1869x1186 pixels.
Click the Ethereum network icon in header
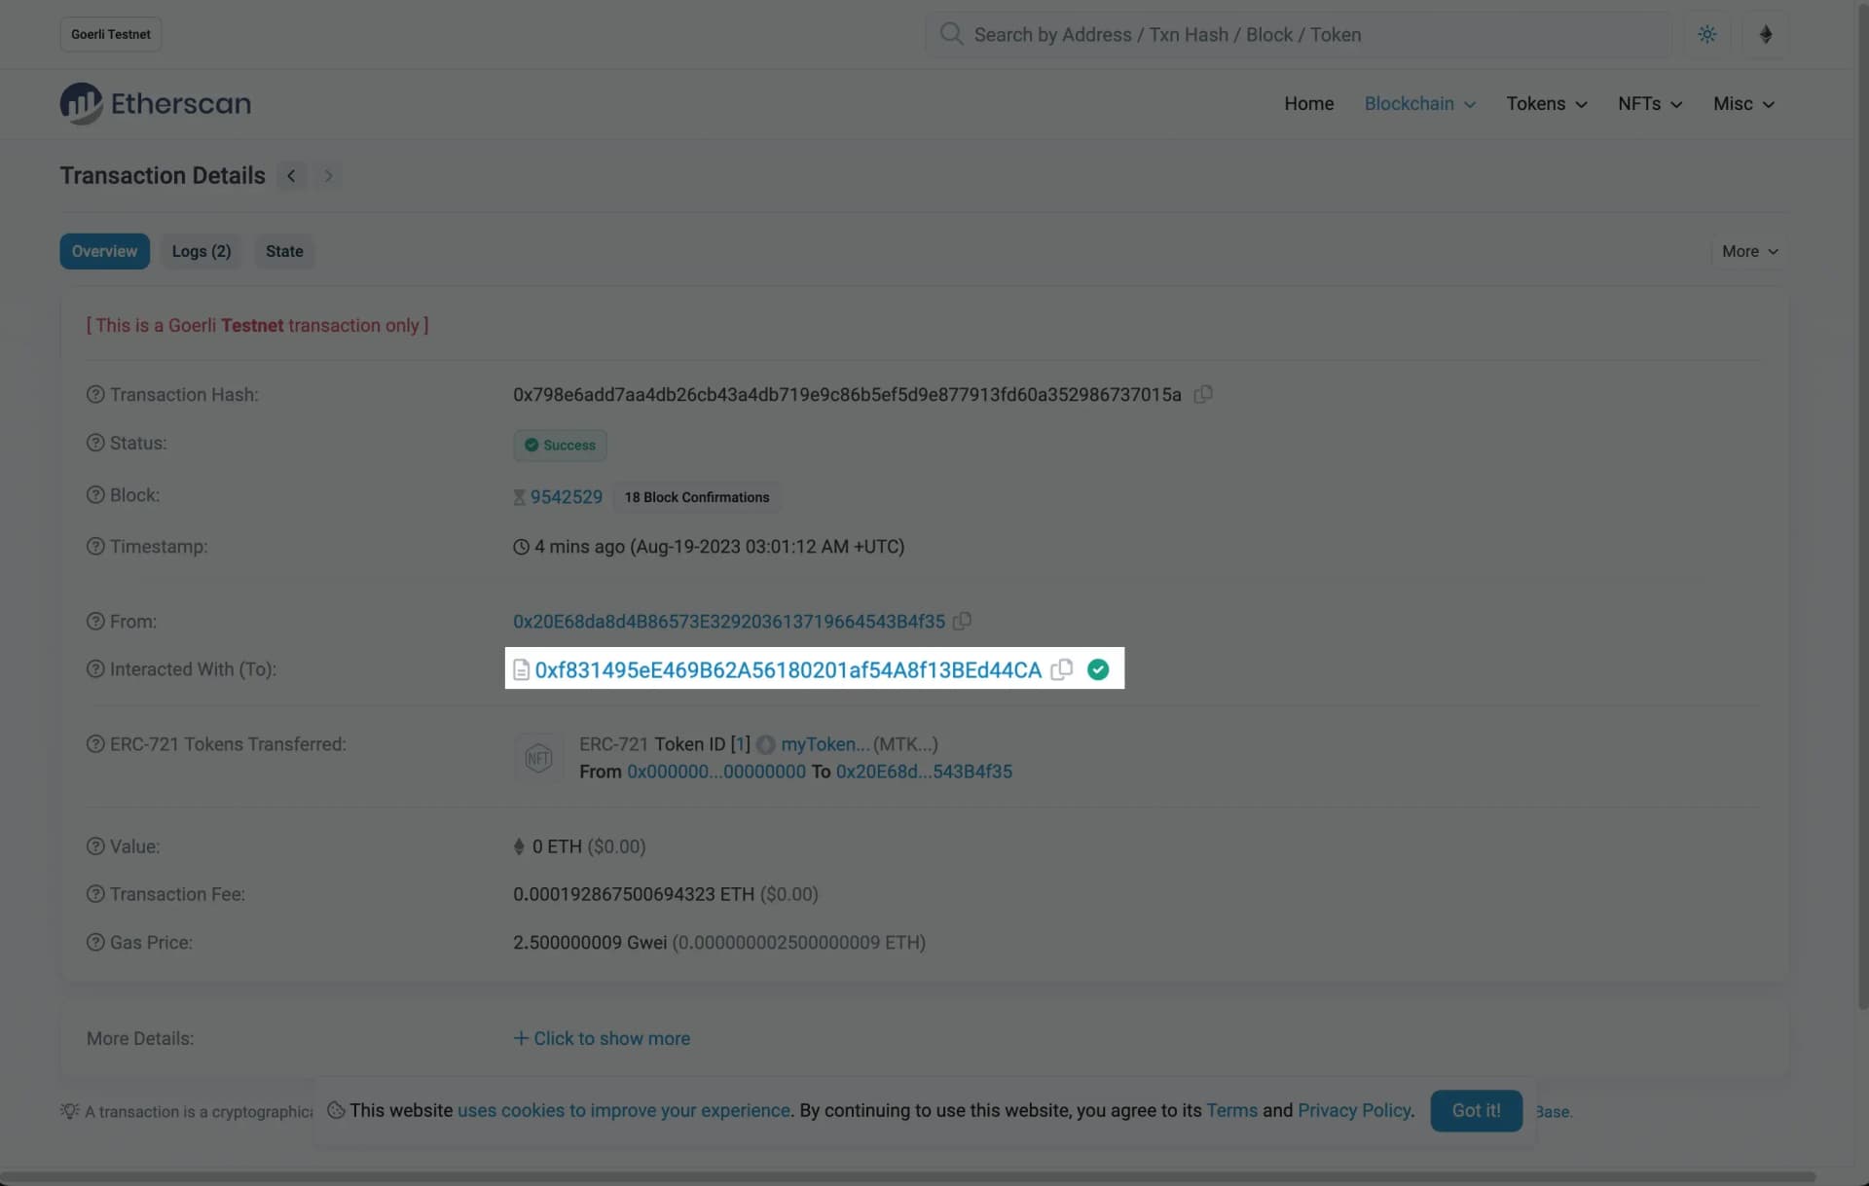pos(1765,34)
